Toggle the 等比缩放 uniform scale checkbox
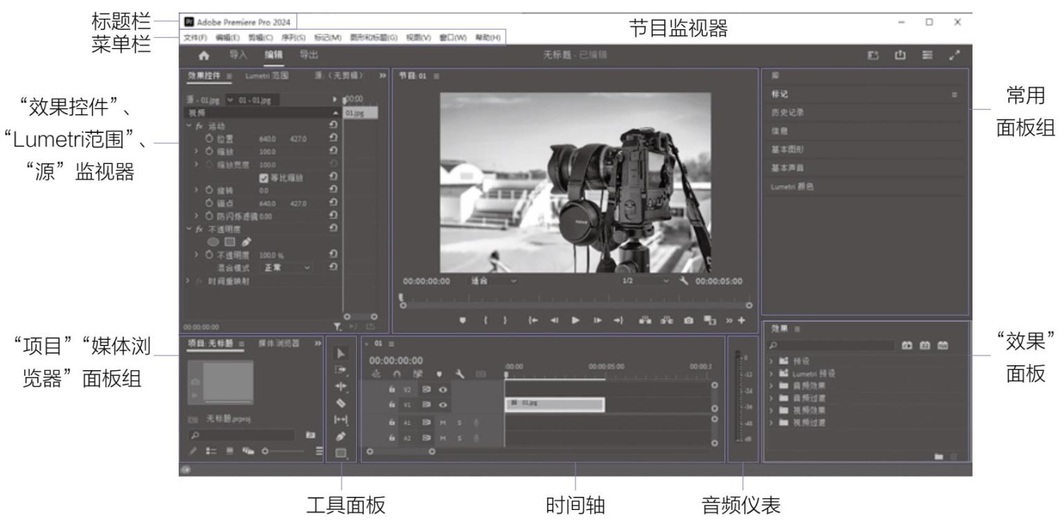 click(x=263, y=178)
